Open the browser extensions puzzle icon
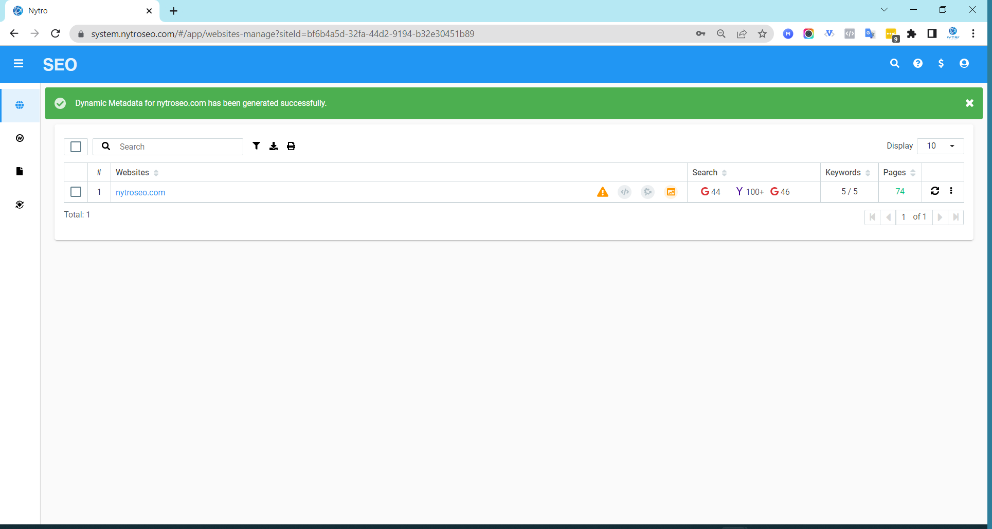 (911, 33)
